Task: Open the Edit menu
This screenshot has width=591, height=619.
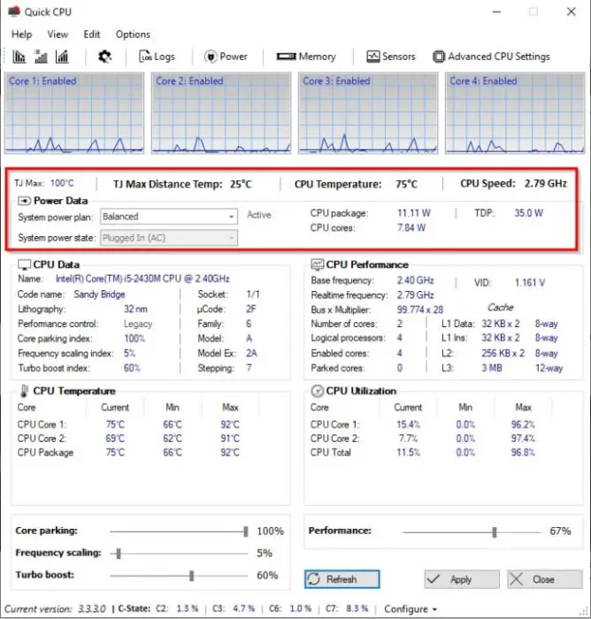Action: click(x=92, y=34)
